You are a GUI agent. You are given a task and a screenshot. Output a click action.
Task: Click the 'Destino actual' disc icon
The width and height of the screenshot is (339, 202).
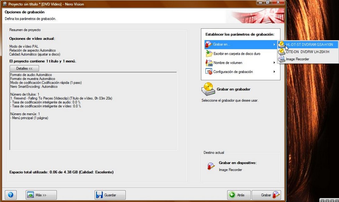[x=211, y=166]
